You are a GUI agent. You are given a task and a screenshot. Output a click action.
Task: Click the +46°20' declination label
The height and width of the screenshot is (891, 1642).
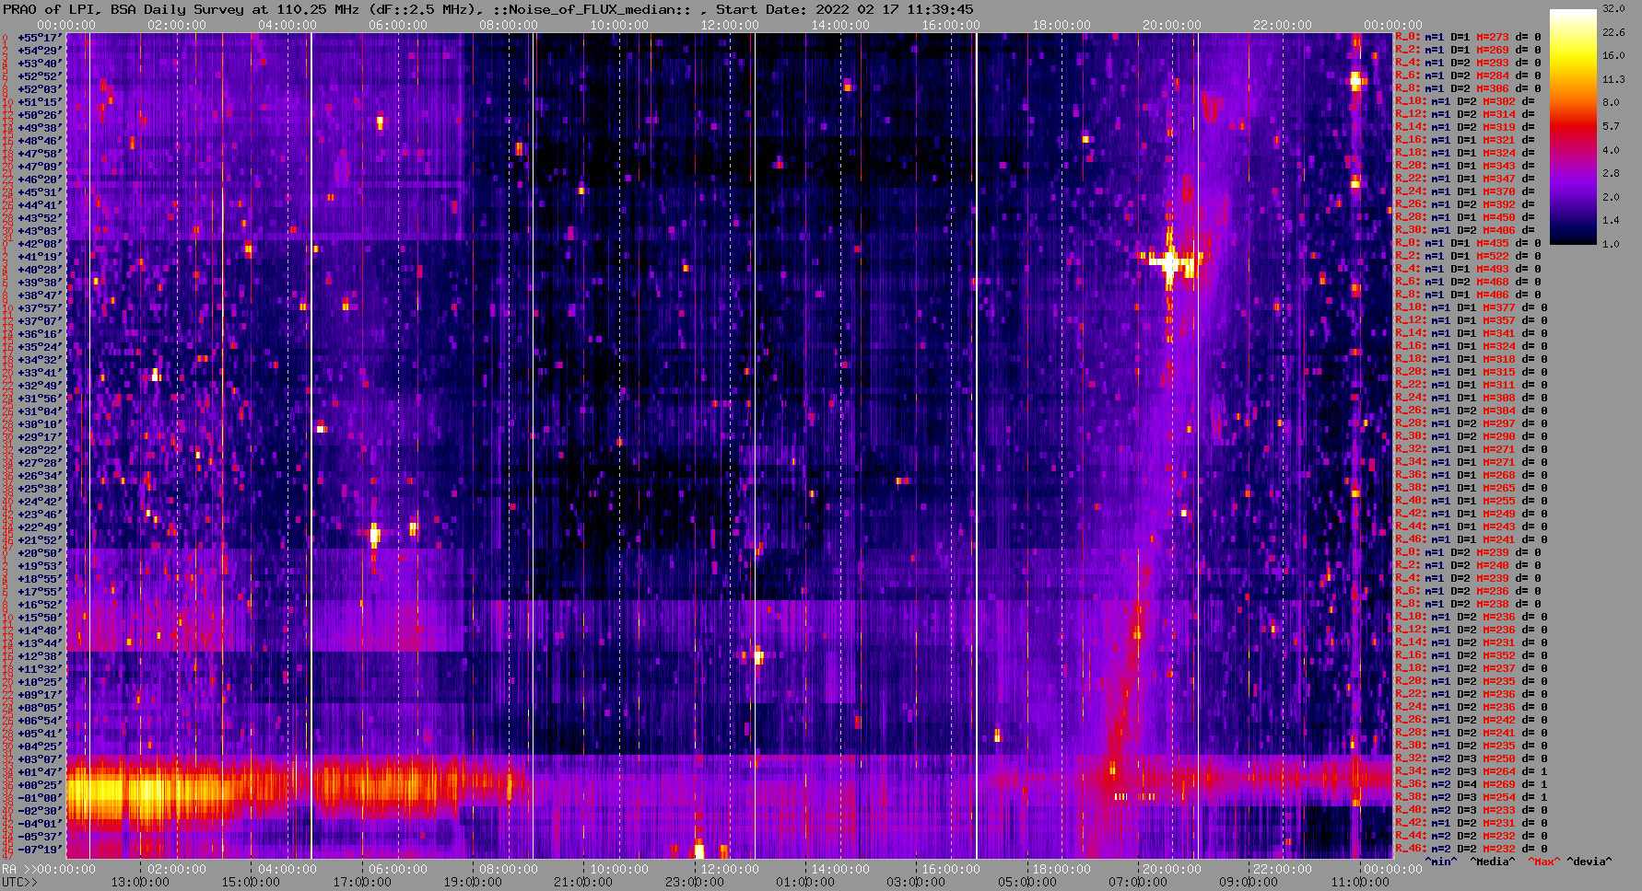(39, 179)
